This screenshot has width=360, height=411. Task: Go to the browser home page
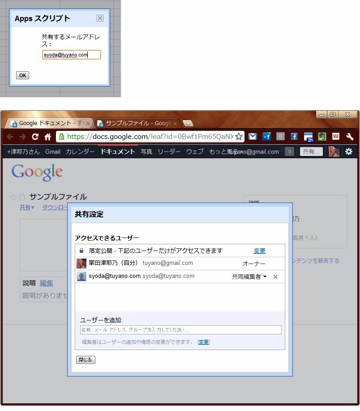(x=47, y=137)
